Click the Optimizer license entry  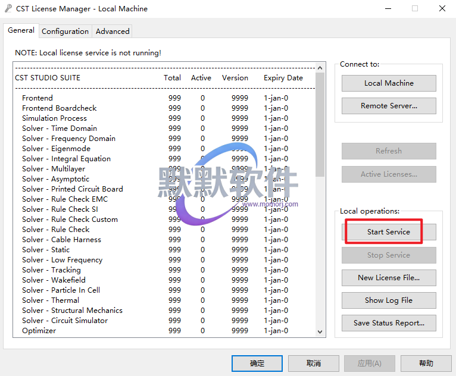[39, 331]
